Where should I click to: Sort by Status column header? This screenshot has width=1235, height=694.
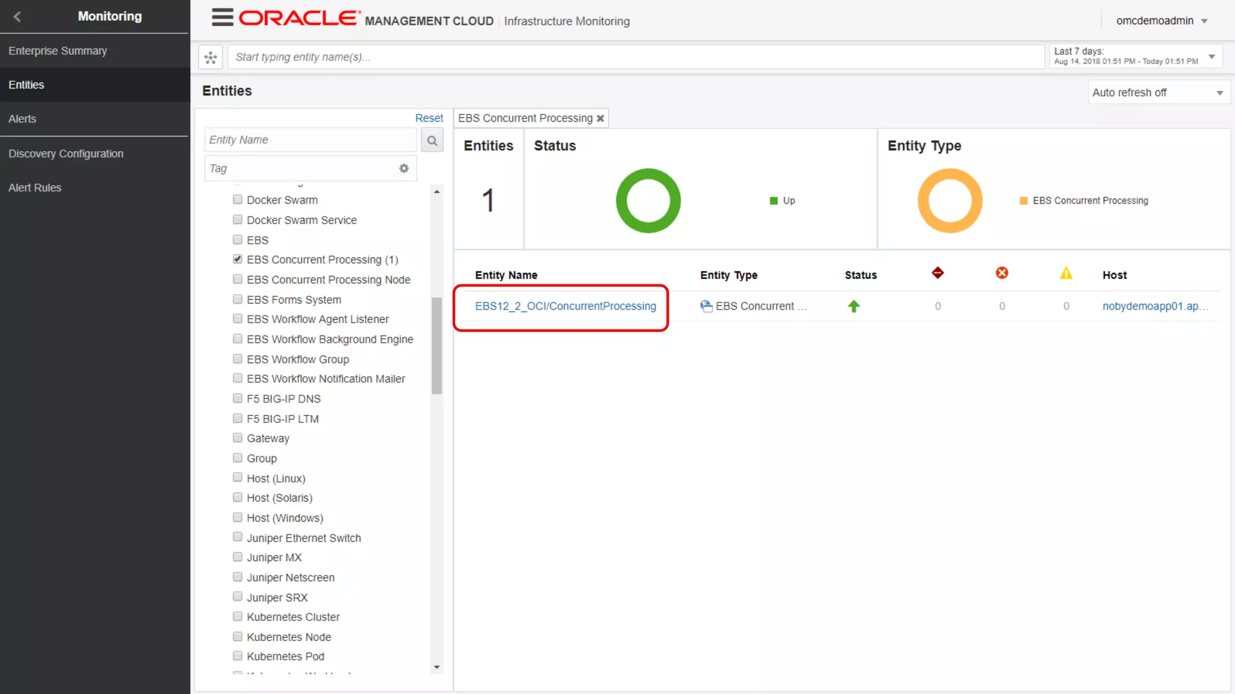[x=861, y=275]
